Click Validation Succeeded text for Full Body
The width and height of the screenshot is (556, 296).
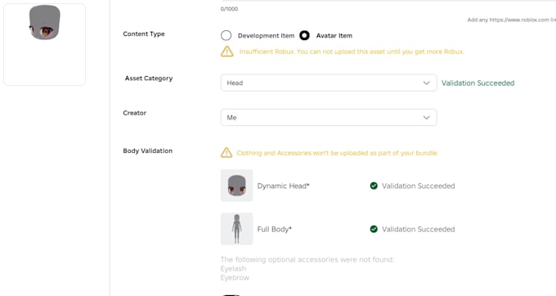pos(418,229)
